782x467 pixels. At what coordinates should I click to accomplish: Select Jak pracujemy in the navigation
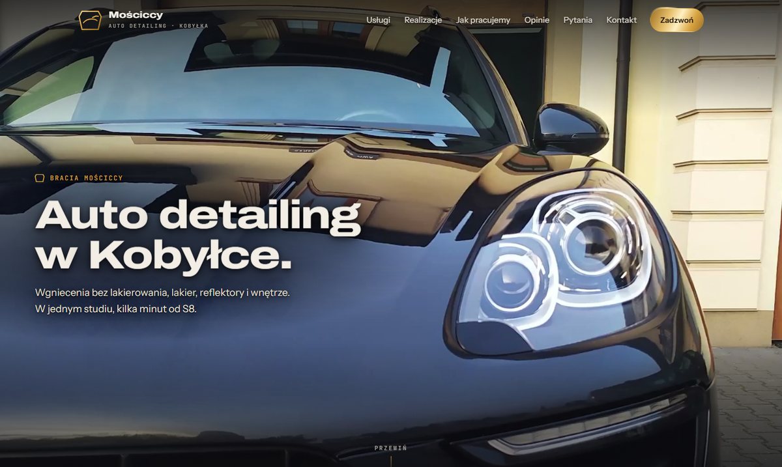(x=483, y=20)
